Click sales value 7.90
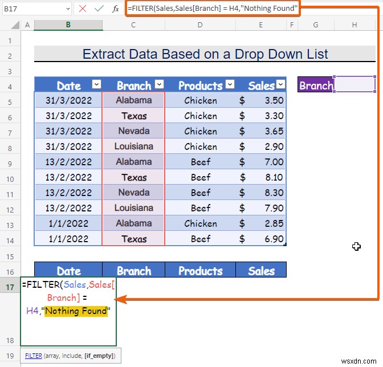Viewport: 383px width, 367px height. point(274,208)
